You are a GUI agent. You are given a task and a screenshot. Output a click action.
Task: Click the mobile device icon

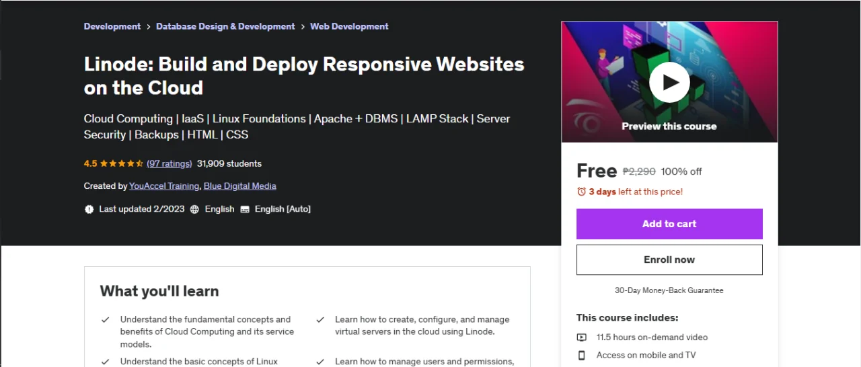tap(582, 355)
